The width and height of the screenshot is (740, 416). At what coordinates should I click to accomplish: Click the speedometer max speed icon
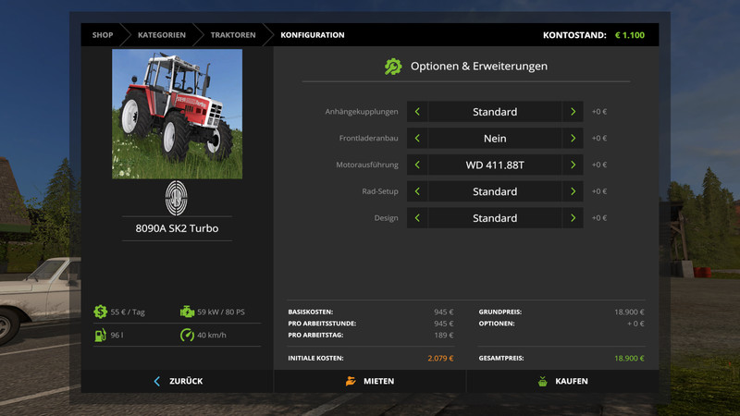tap(188, 335)
